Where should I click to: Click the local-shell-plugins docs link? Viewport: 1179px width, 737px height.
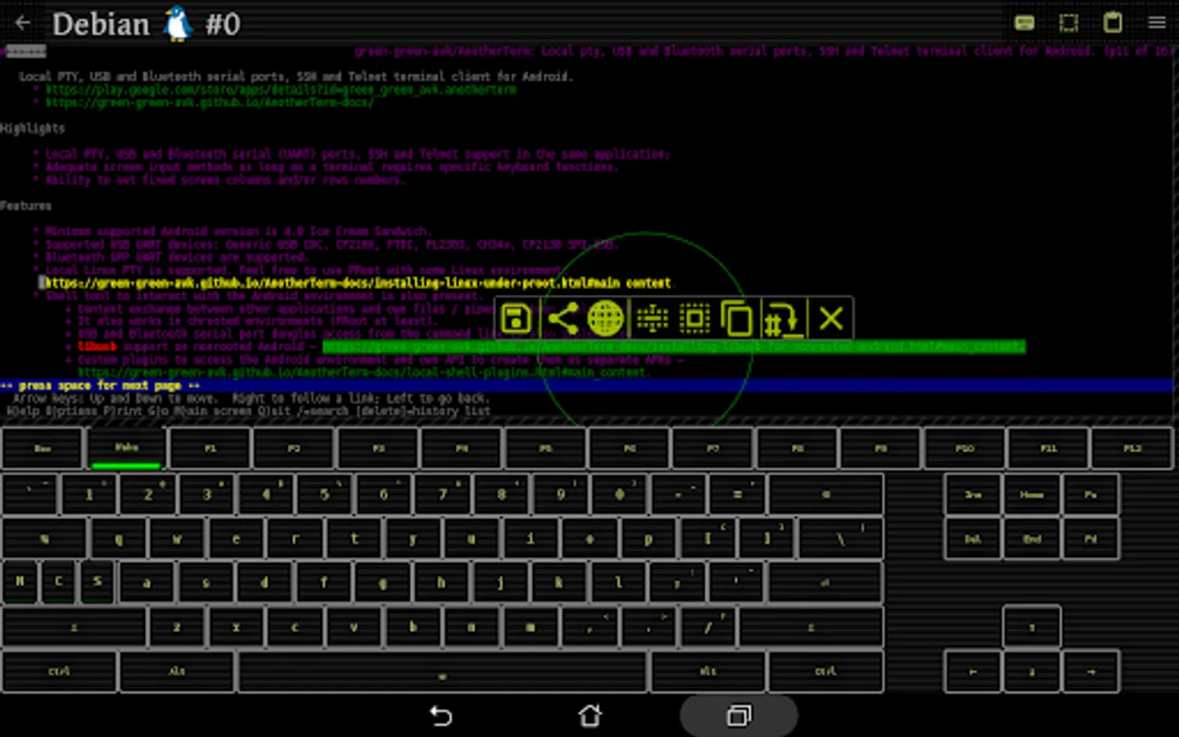pyautogui.click(x=363, y=373)
